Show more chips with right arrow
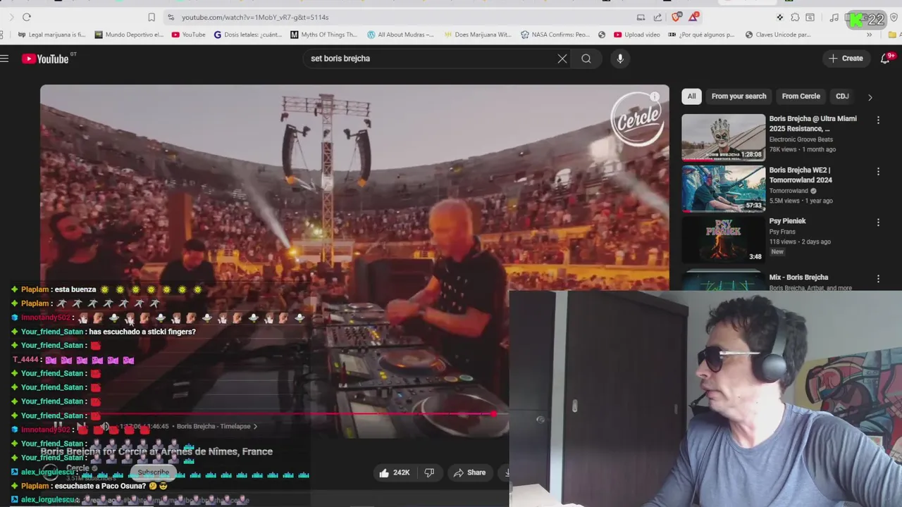The width and height of the screenshot is (902, 507). tap(870, 97)
